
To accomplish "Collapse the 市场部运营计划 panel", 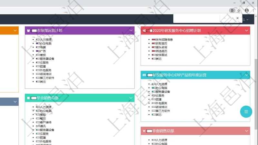I will coord(131,31).
